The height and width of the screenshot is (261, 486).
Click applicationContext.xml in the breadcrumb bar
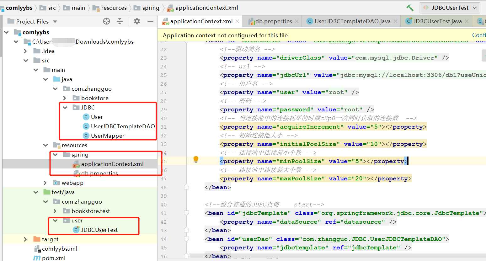[206, 8]
